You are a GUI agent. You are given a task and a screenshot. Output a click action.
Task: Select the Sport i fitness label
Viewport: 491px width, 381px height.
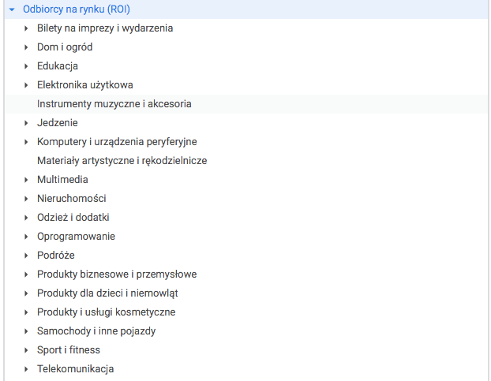point(69,350)
